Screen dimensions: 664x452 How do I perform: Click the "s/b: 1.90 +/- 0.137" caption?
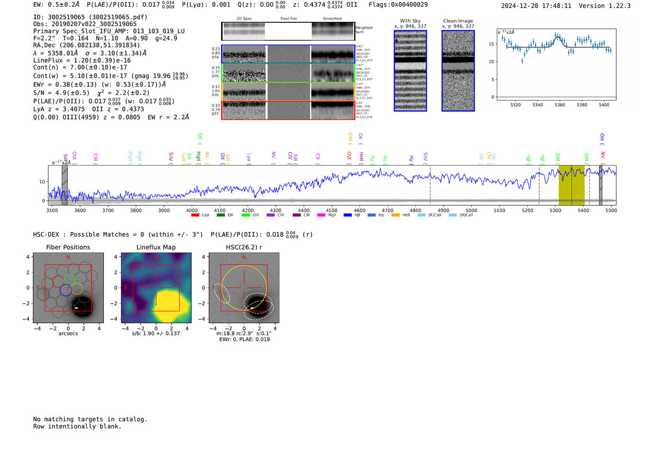(x=156, y=333)
